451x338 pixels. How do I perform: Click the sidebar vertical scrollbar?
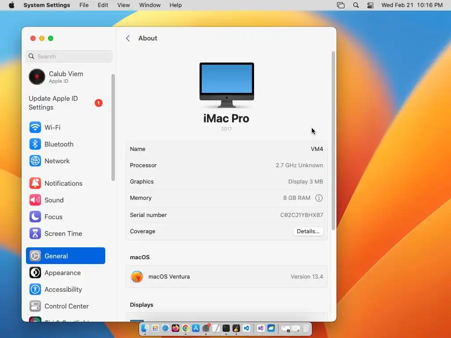(x=113, y=127)
